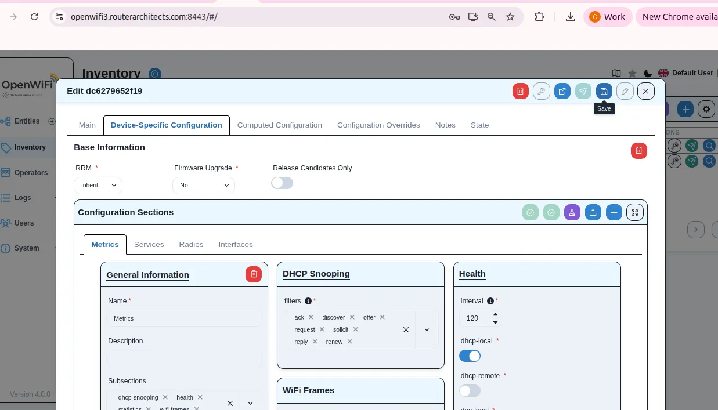Click the fullscreen expand icon in Configuration Sections
Image resolution: width=718 pixels, height=410 pixels.
click(x=634, y=212)
